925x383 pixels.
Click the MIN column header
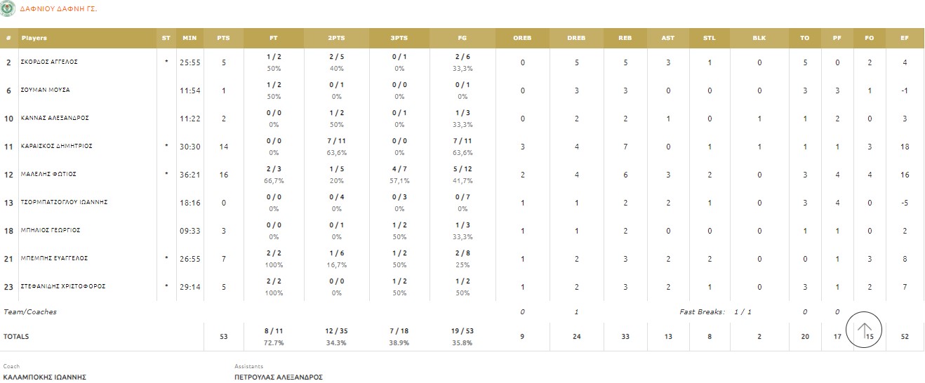(189, 38)
